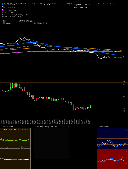Click the white 50 Day legend swatch
This screenshot has height=169, width=128.
pos(3,7)
